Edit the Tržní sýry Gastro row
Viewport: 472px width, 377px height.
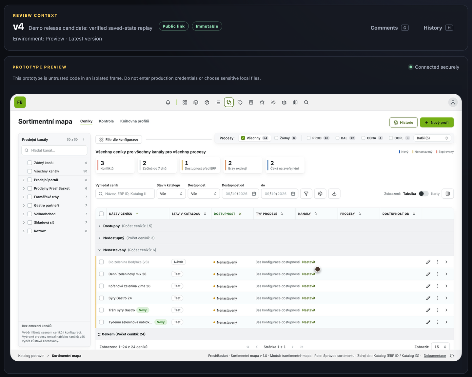pos(428,310)
